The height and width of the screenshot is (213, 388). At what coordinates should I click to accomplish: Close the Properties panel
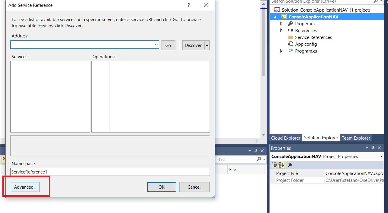(379, 148)
